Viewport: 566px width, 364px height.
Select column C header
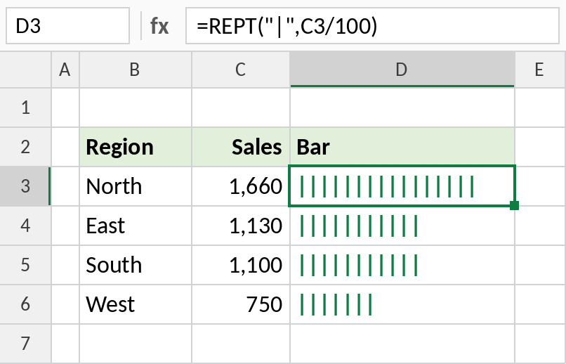tap(241, 70)
